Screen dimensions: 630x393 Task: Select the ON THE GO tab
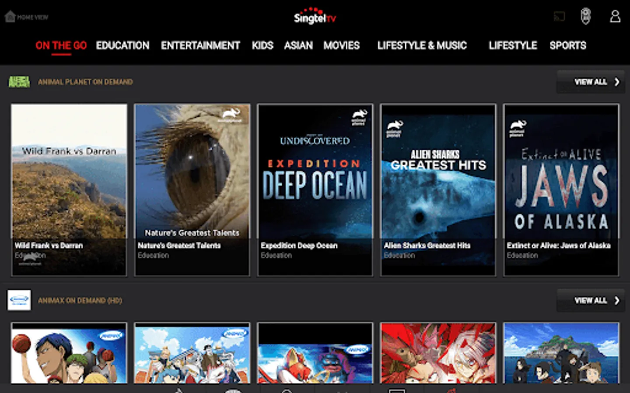[61, 46]
